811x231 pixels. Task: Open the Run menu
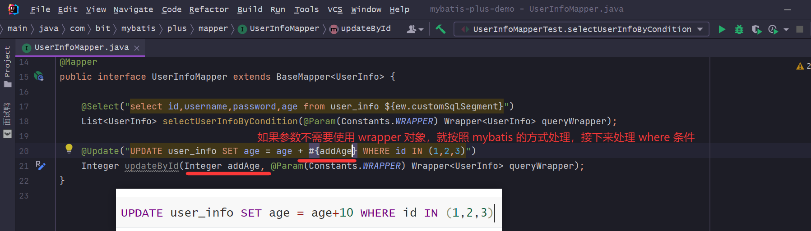[x=278, y=9]
